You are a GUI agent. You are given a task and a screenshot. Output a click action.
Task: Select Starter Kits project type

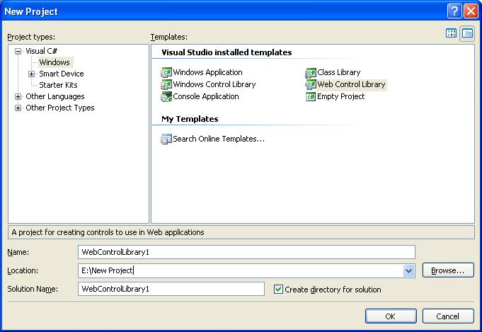point(59,85)
